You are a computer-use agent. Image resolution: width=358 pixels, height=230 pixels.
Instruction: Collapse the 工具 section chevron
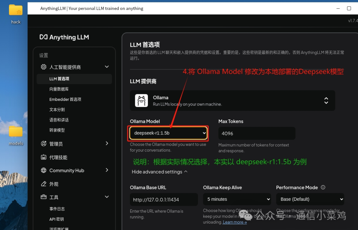point(107,197)
